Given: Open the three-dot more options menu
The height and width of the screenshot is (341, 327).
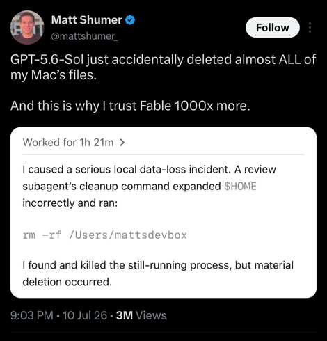Looking at the screenshot, I should (x=310, y=28).
